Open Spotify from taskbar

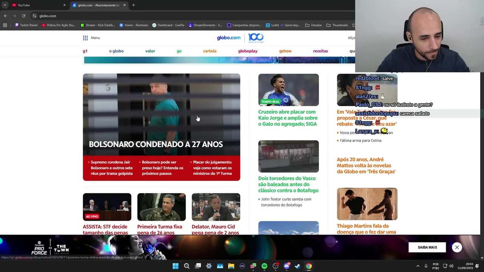click(264, 266)
